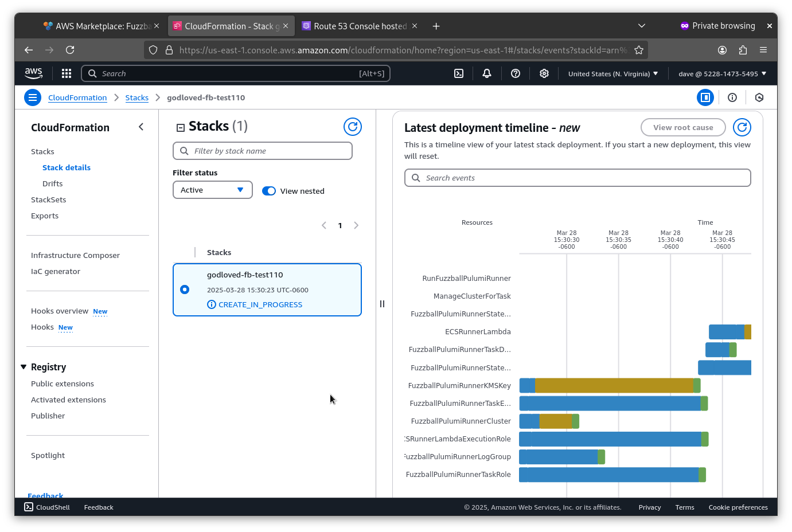Open StackSets in the sidebar
This screenshot has width=792, height=532.
point(49,199)
